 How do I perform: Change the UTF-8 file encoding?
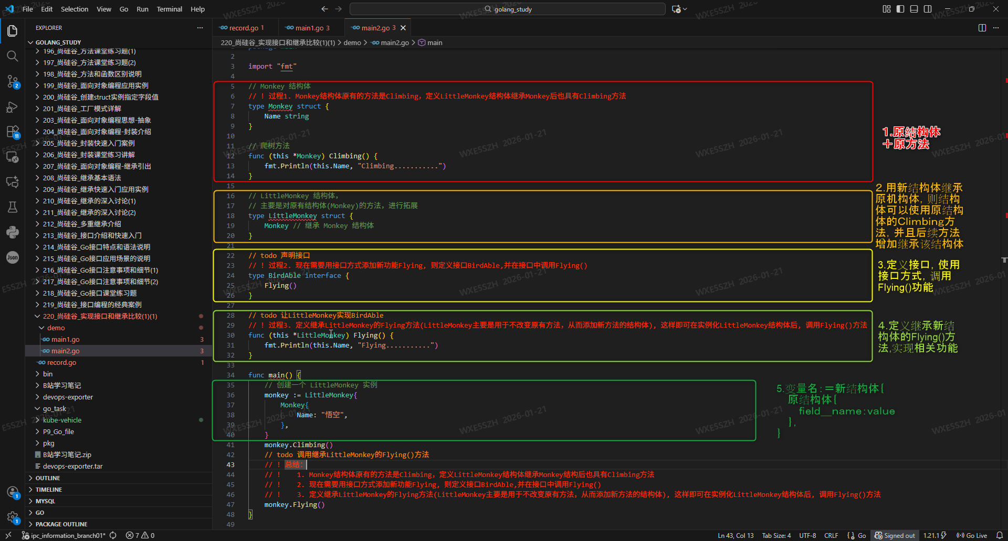click(x=807, y=535)
